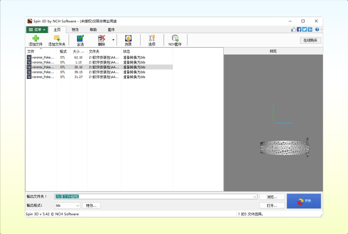Select the highlighted row sized 30.10
This screenshot has height=234, width=348.
pyautogui.click(x=99, y=67)
